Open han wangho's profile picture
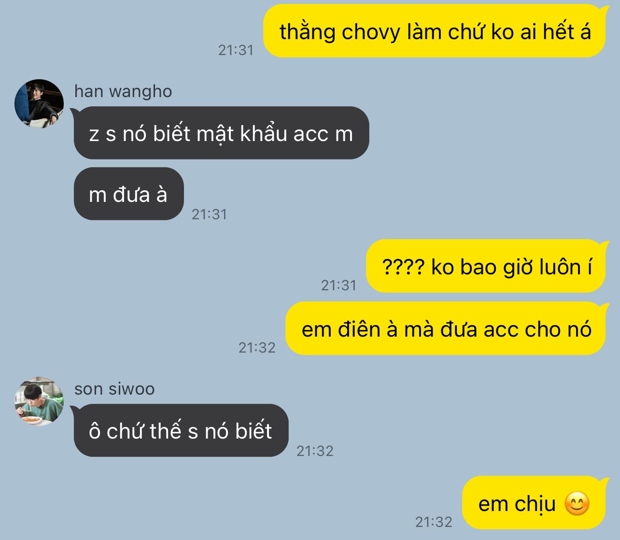The width and height of the screenshot is (620, 540). [39, 104]
